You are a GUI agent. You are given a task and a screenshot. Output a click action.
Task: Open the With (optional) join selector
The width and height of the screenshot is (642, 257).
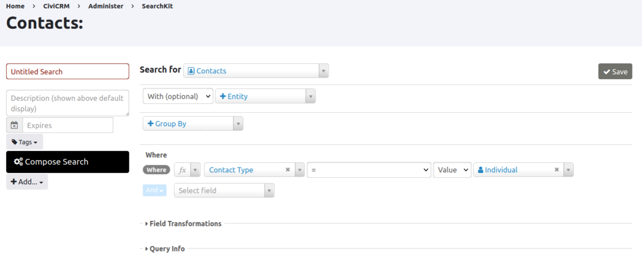click(x=178, y=96)
